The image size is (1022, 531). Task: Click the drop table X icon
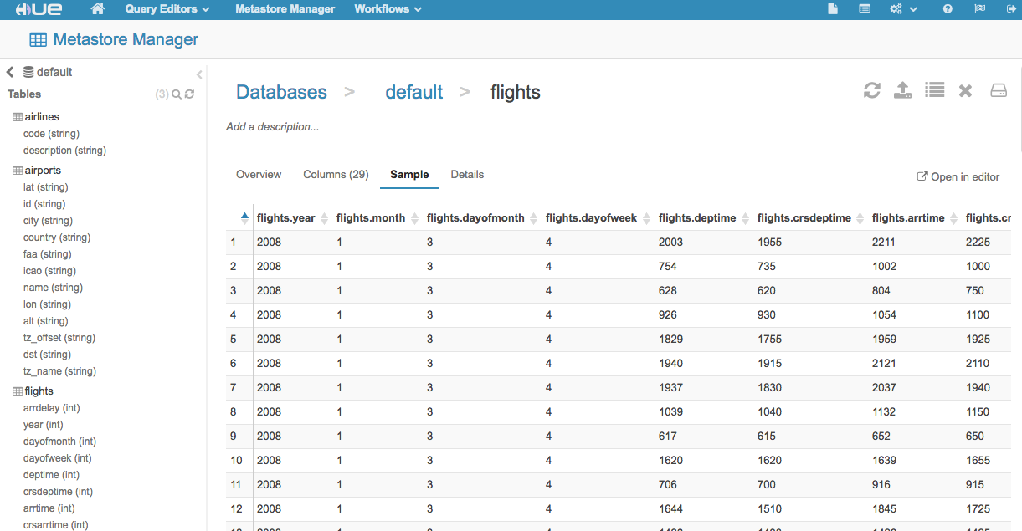click(965, 90)
